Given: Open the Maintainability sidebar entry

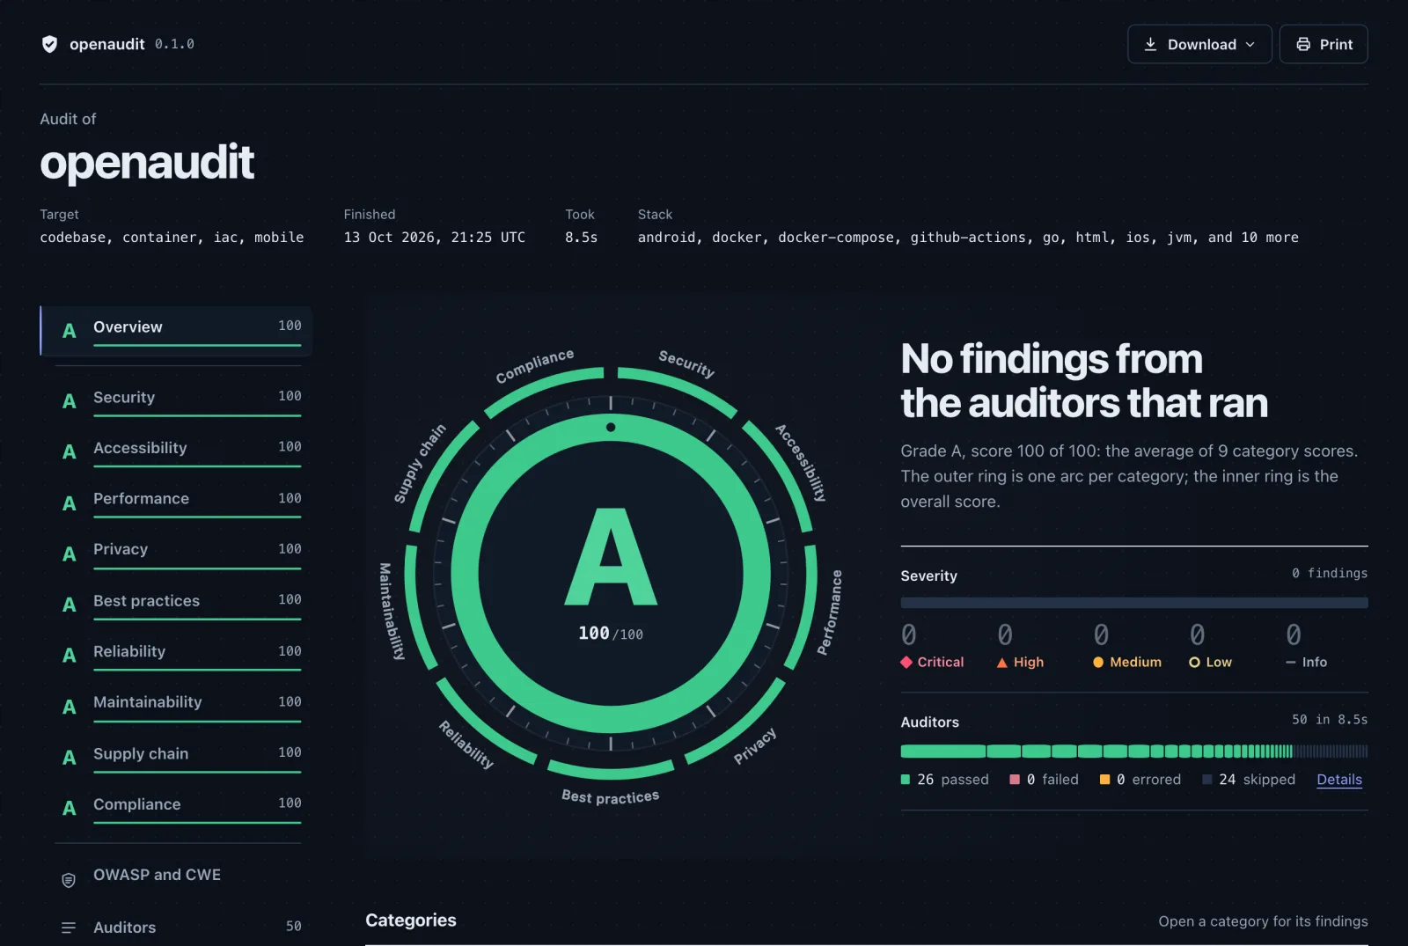Looking at the screenshot, I should coord(178,706).
